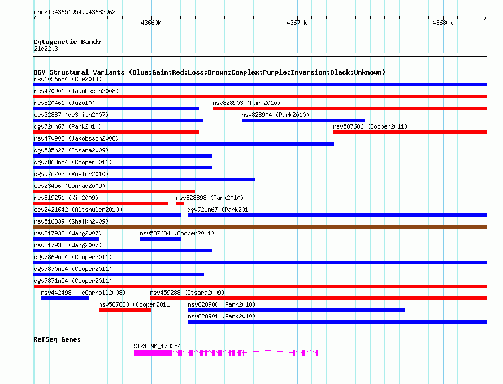Click nsv828901 (Park2010) label
This screenshot has width=503, height=384.
[222, 316]
